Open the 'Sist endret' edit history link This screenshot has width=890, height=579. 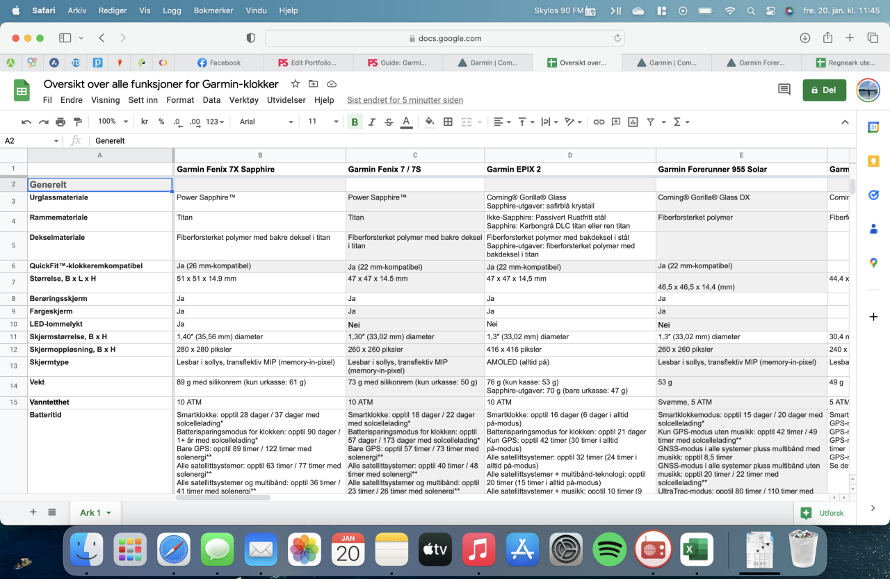tap(405, 100)
